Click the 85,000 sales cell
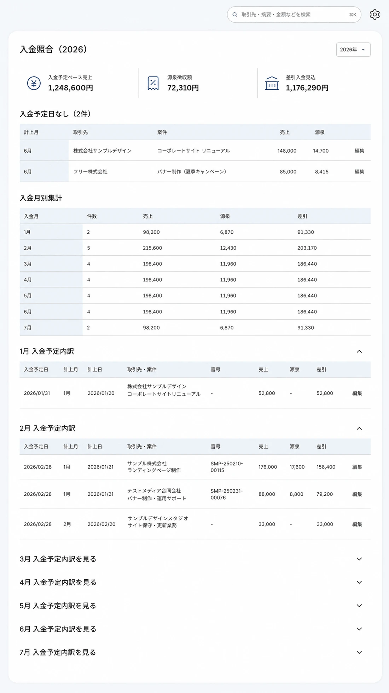Viewport: 389px width, 693px height. [288, 171]
